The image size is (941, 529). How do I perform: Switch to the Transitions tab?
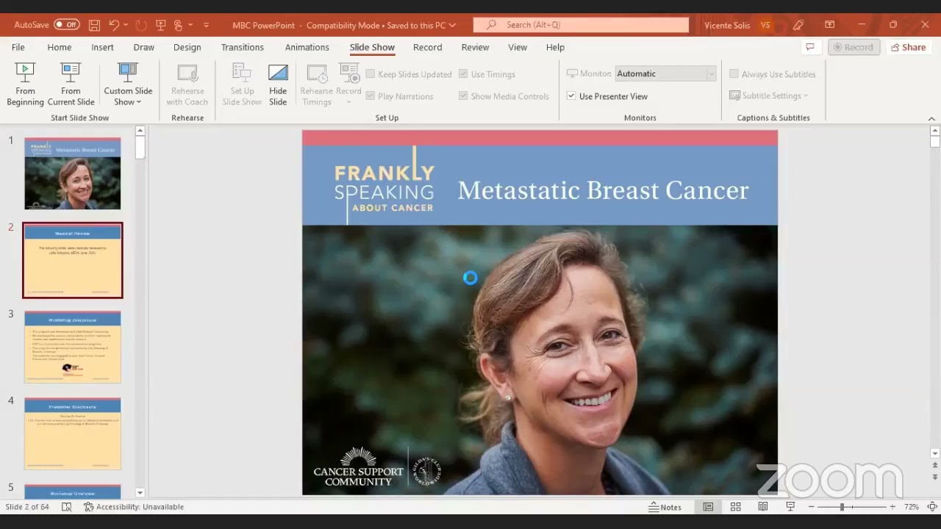[242, 47]
